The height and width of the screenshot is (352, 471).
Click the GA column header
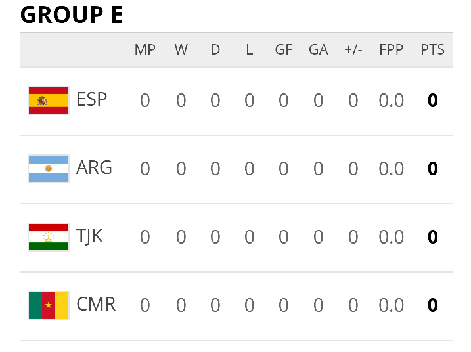coord(319,49)
